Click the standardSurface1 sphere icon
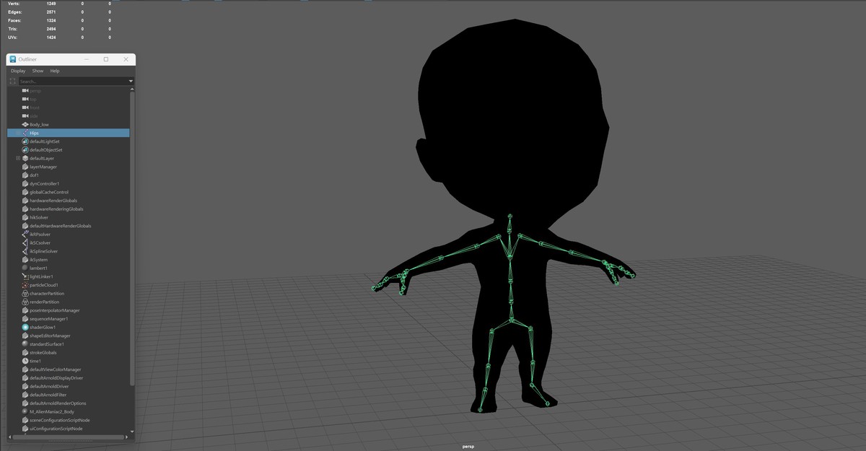 (25, 344)
